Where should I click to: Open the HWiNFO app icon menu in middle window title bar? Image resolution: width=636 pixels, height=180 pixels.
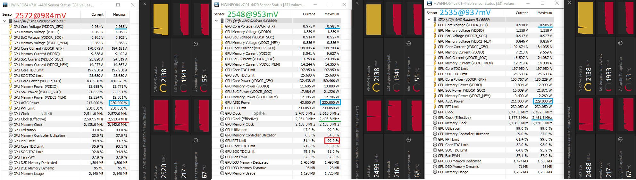pyautogui.click(x=217, y=4)
